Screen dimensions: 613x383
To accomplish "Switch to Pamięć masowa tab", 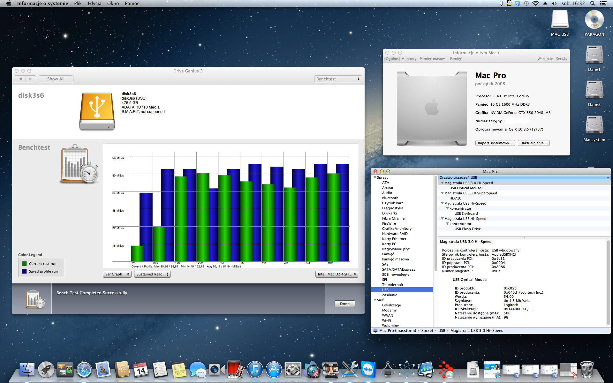I will tap(433, 59).
